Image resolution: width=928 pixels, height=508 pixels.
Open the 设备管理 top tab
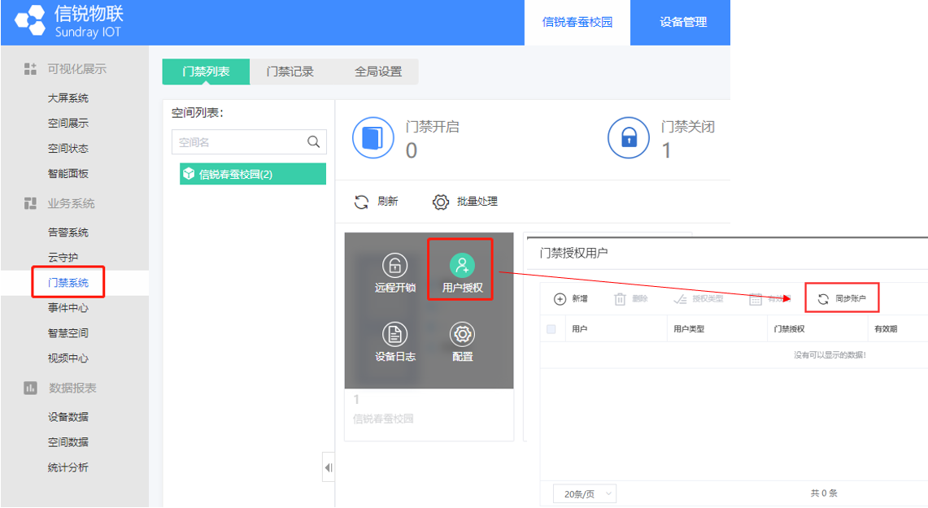[x=683, y=23]
